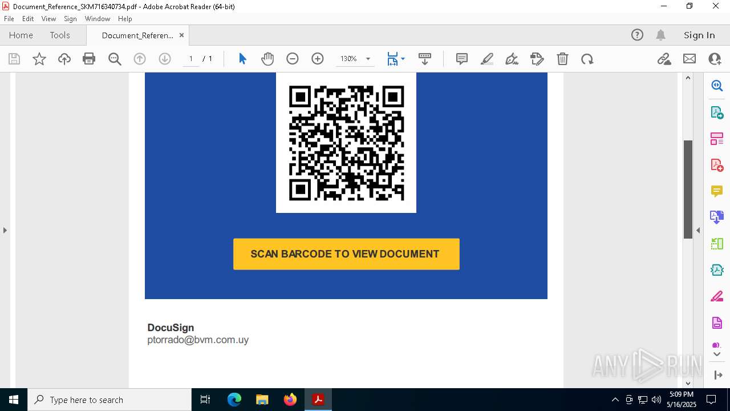Delete item using trash icon
This screenshot has height=411, width=730.
(562, 59)
